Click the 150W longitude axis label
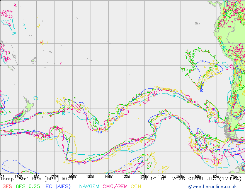The width and height of the screenshot is (245, 190). [x=90, y=177]
